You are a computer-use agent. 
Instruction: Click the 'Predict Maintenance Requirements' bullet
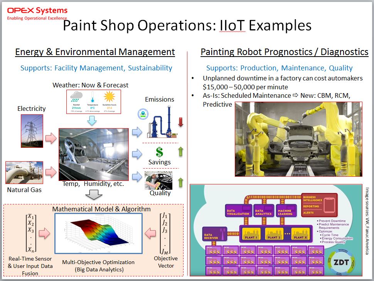[333, 226]
